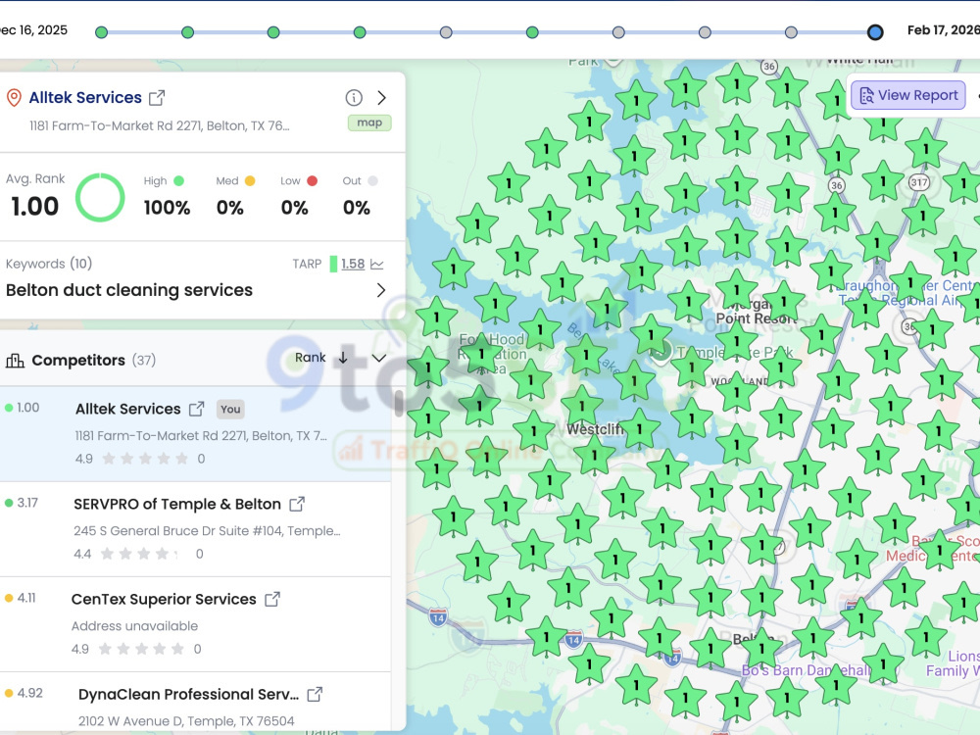Open external link for CenTex Superior Services
Image resolution: width=980 pixels, height=735 pixels.
coord(271,600)
